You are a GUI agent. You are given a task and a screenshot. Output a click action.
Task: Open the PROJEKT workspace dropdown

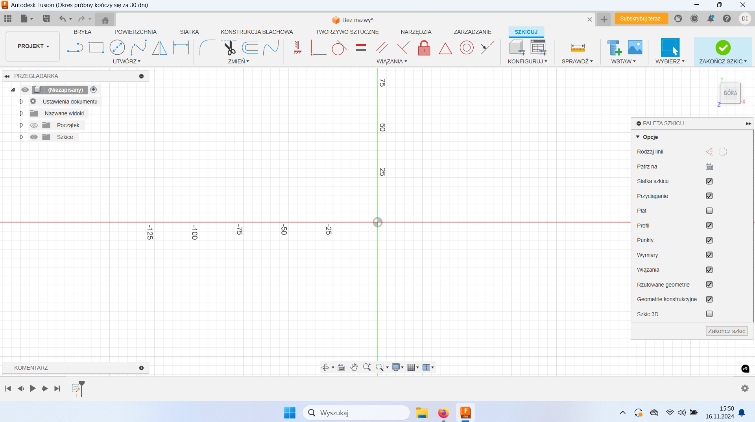coord(33,46)
